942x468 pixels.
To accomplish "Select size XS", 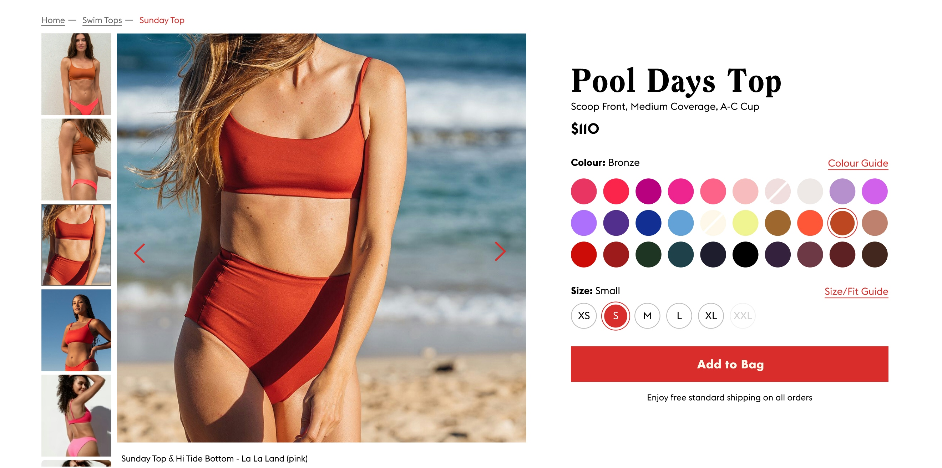I will (584, 316).
